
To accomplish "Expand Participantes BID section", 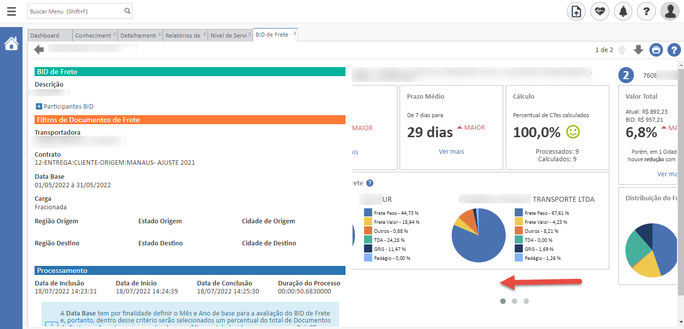I will click(39, 107).
